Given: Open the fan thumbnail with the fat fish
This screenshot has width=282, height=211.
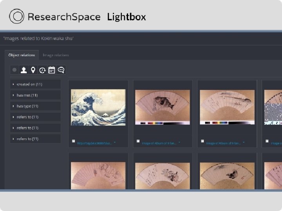Looking at the screenshot, I should (163, 107).
